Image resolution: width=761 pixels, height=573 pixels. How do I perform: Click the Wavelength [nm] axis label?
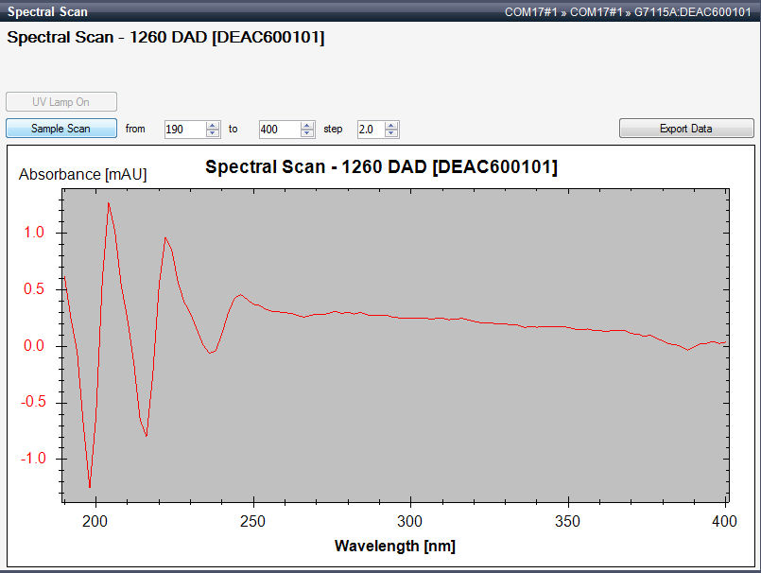[394, 547]
